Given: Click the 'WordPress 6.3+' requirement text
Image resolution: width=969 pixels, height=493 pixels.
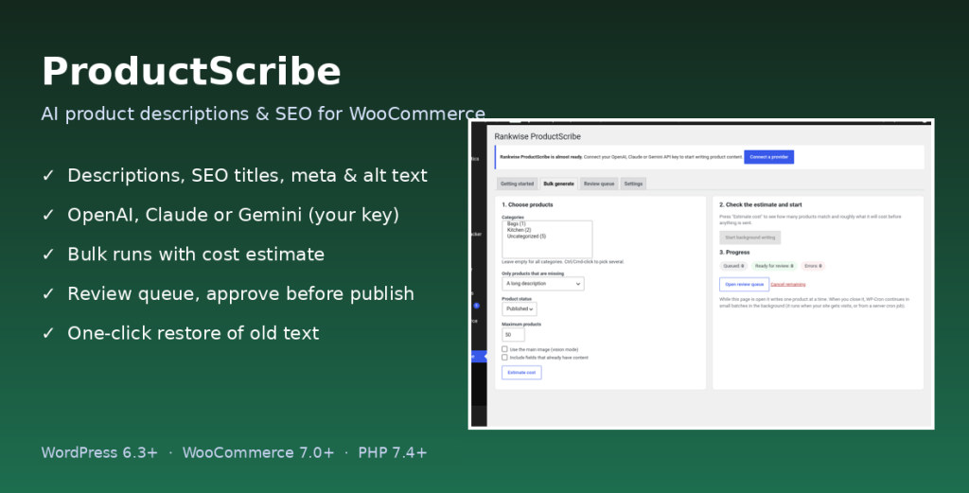Looking at the screenshot, I should pos(99,453).
